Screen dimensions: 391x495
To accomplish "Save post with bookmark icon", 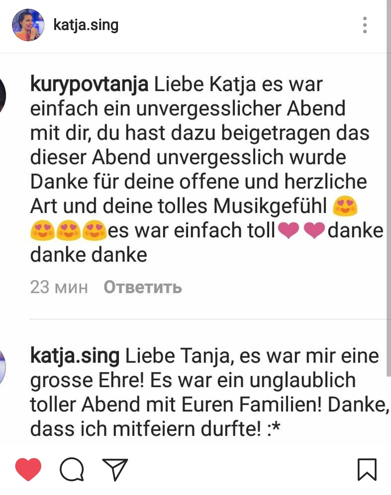I will pos(367,470).
